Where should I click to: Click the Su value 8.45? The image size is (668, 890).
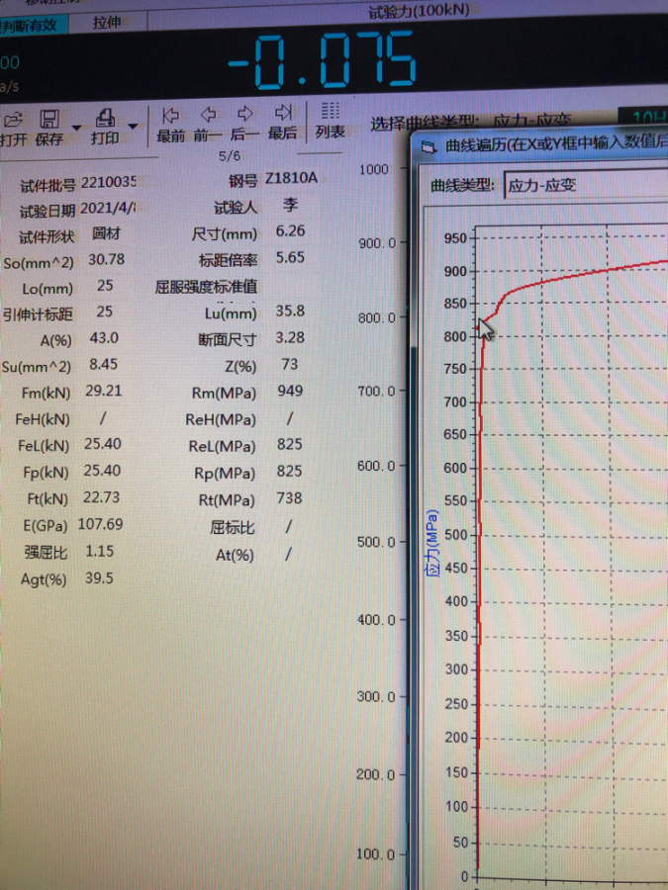click(103, 364)
